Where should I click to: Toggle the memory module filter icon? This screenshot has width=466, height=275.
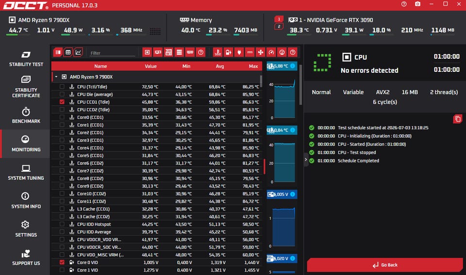190,52
